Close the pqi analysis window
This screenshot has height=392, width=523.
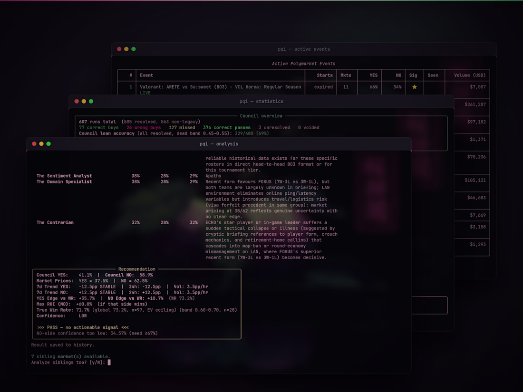click(x=34, y=143)
